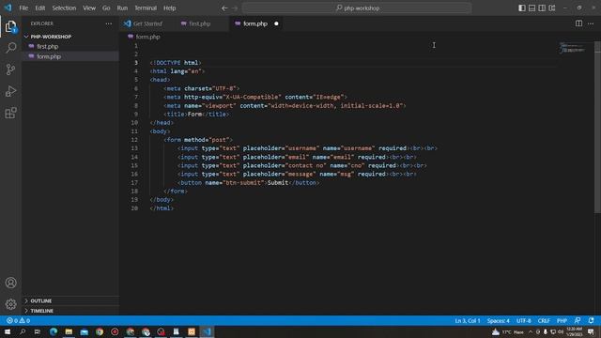Click the errors and warnings status indicator

[x=18, y=320]
